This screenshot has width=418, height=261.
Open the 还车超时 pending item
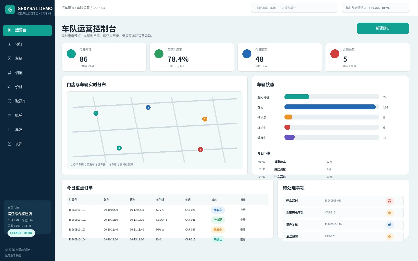tap(343, 201)
